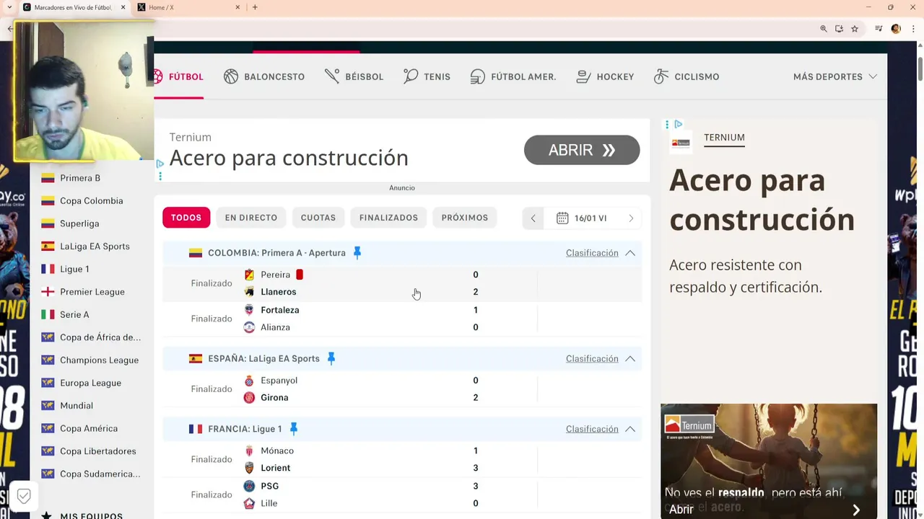Viewport: 924px width, 519px height.
Task: Open Europa League in the sidebar
Action: point(90,383)
